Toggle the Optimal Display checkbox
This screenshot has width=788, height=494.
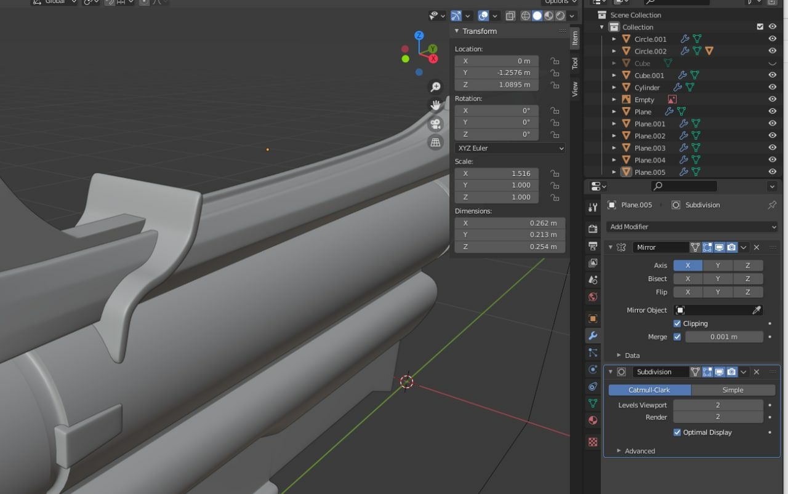(x=677, y=432)
